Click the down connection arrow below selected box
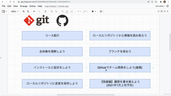171x96 pixels. coord(120,75)
